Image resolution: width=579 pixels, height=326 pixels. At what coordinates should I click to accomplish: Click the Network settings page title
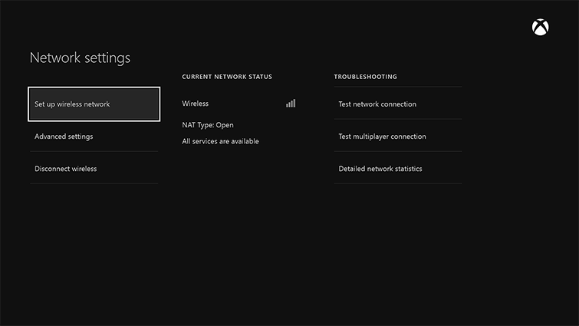[80, 58]
